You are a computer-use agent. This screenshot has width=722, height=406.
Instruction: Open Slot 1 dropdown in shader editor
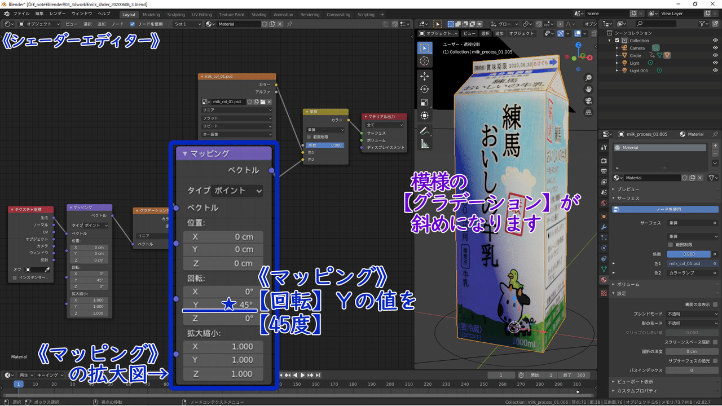click(x=188, y=24)
